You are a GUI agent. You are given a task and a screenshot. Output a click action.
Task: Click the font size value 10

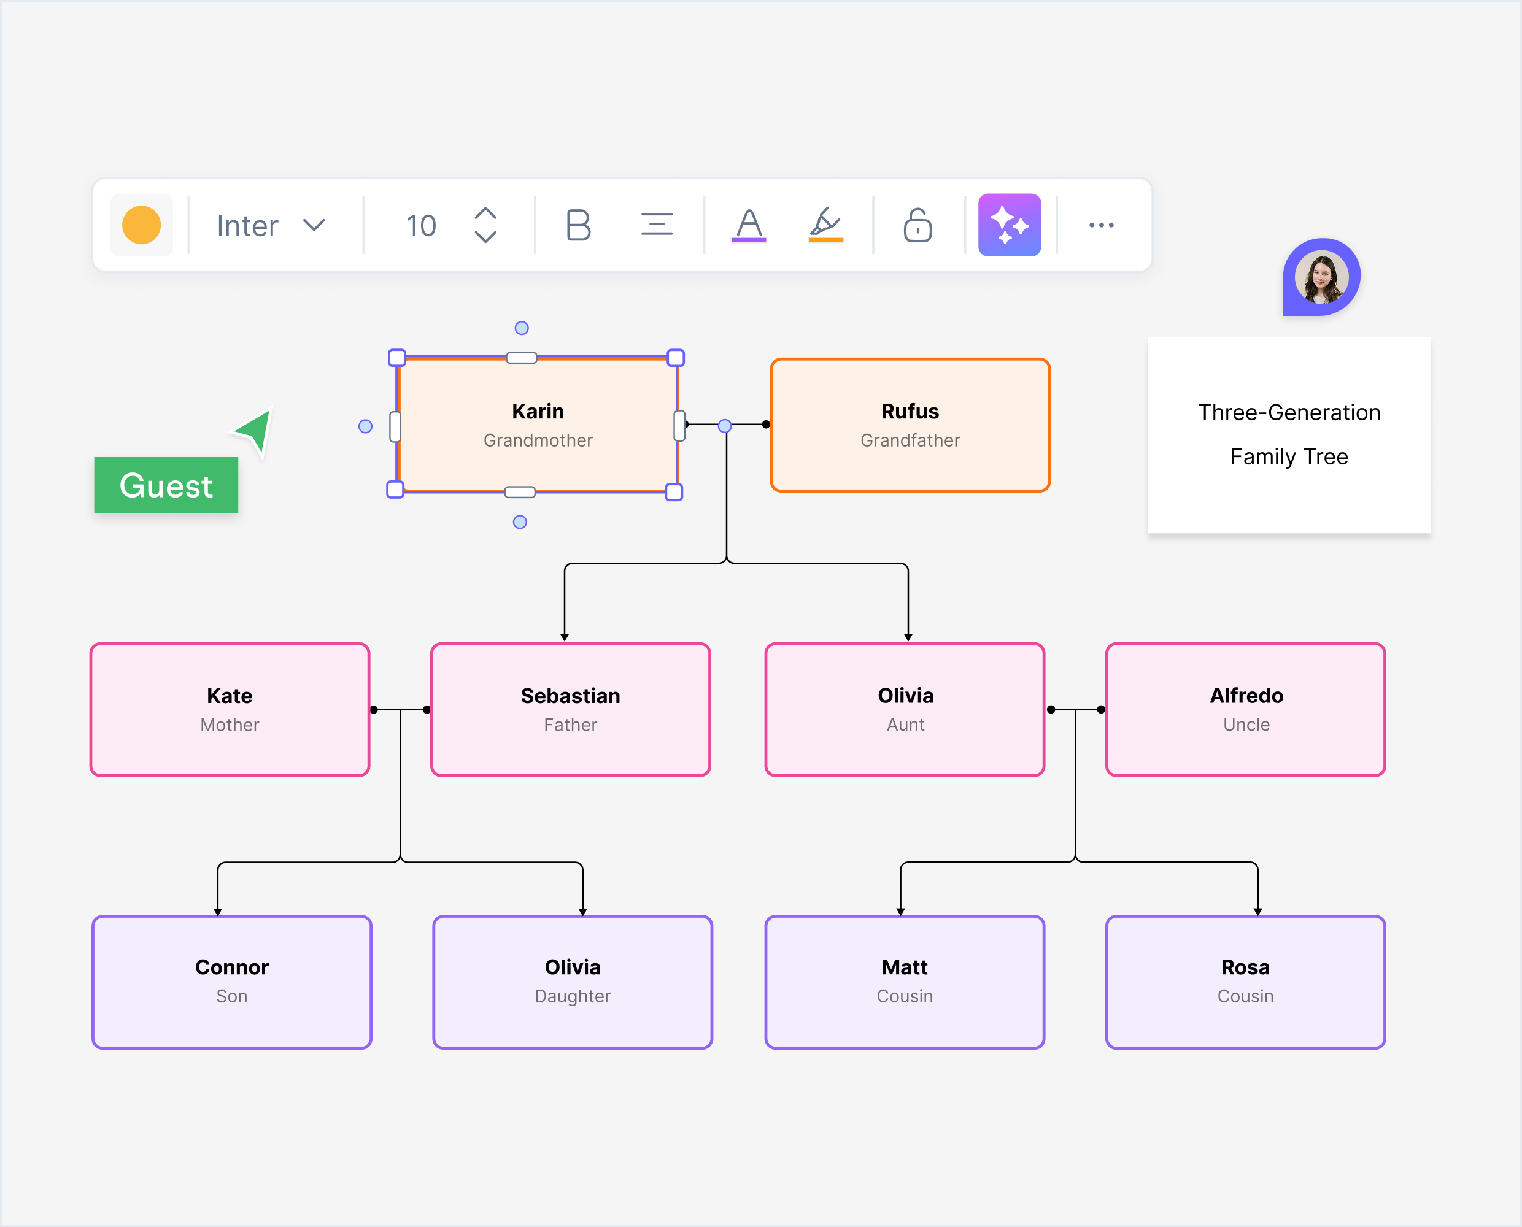[x=420, y=226]
